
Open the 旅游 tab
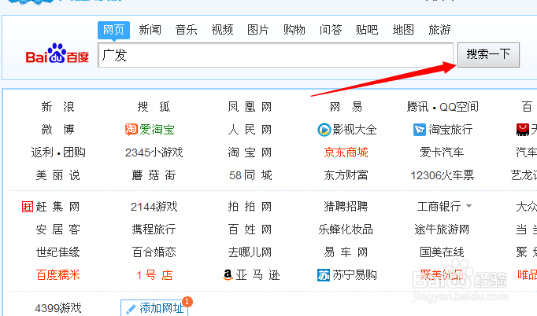439,30
